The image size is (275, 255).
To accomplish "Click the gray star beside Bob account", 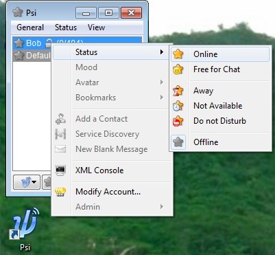I will click(x=19, y=43).
